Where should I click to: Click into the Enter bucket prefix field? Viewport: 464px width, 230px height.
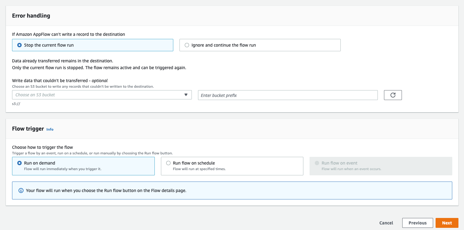(x=287, y=95)
